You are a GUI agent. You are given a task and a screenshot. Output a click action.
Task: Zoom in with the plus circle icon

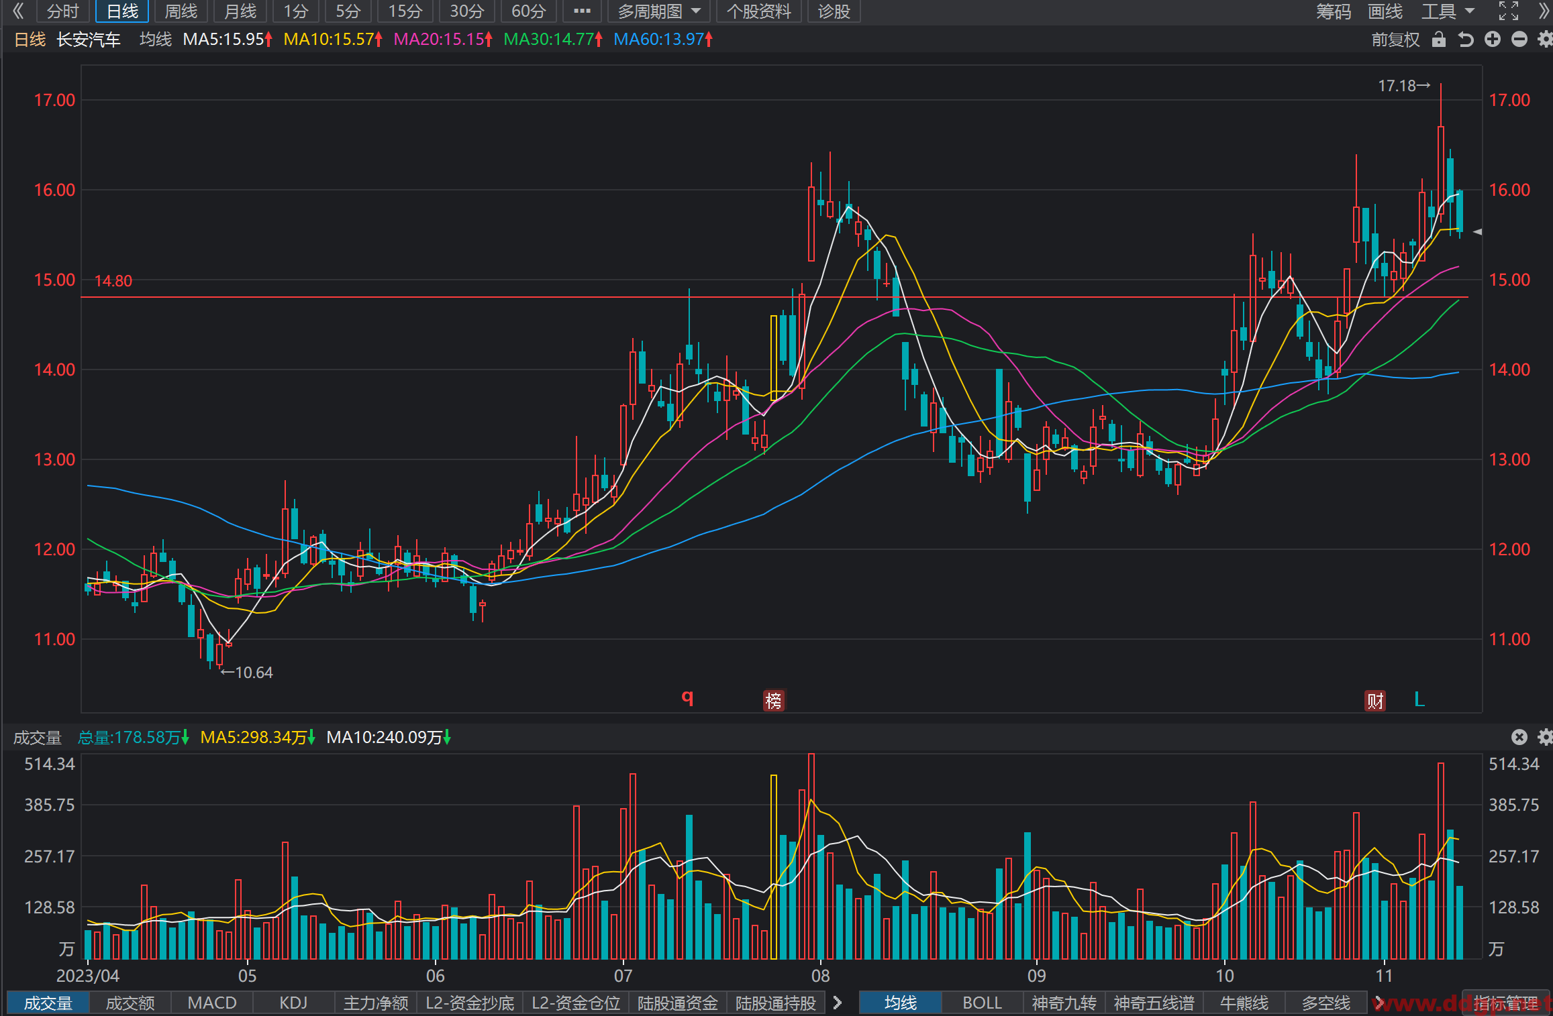tap(1493, 40)
